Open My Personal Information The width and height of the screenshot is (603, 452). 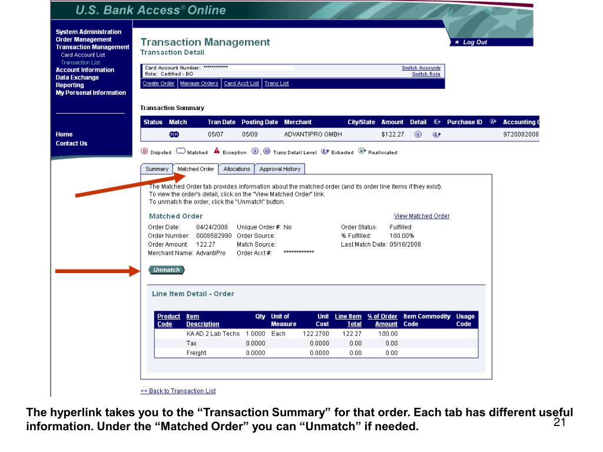[91, 92]
